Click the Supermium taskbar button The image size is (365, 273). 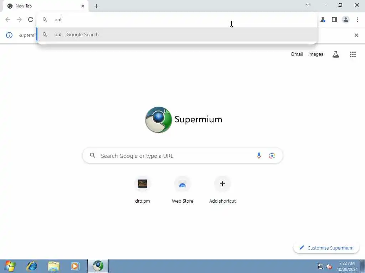[x=98, y=266]
